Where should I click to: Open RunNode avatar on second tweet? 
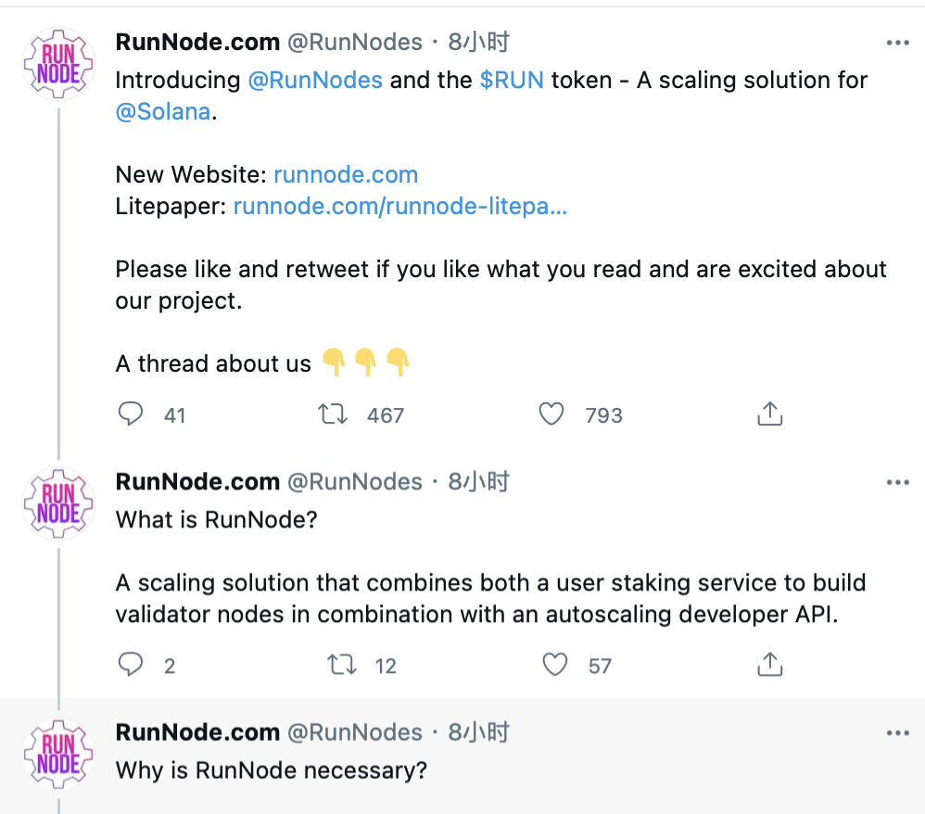58,503
